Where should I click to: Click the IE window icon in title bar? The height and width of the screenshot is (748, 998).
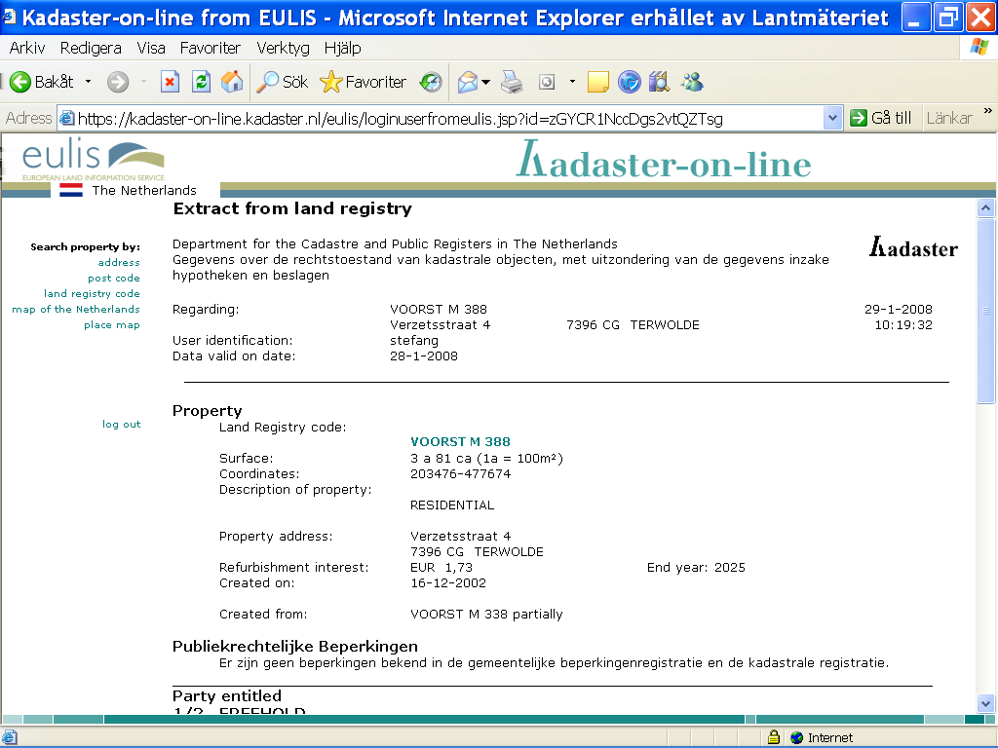(10, 17)
